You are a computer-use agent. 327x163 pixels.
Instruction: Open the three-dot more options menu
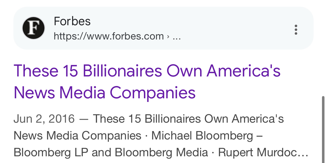(296, 30)
